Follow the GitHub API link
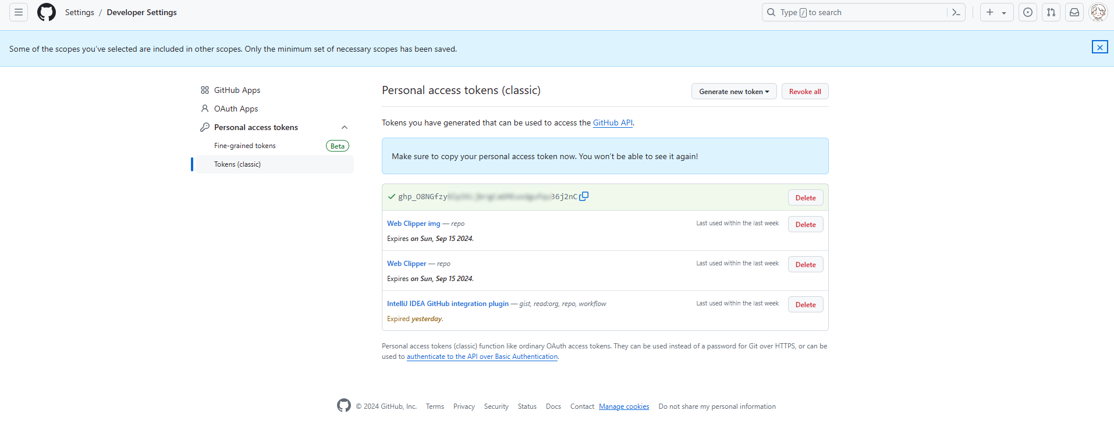1114x421 pixels. 612,123
